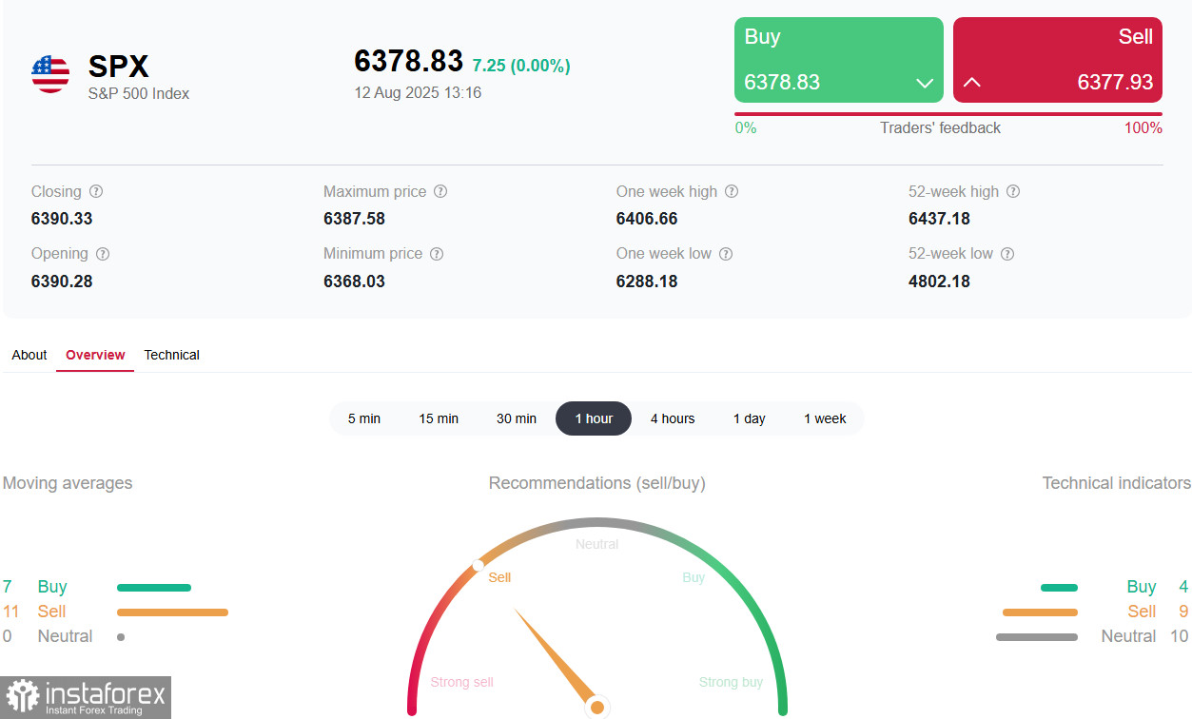Click the US flag icon beside SPX
This screenshot has width=1192, height=719.
pyautogui.click(x=50, y=74)
